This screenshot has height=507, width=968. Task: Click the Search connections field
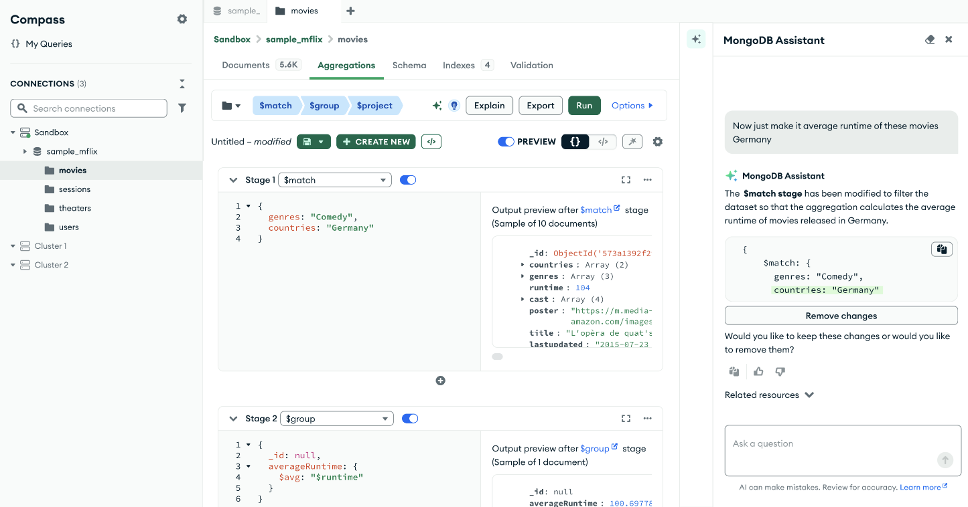point(88,108)
